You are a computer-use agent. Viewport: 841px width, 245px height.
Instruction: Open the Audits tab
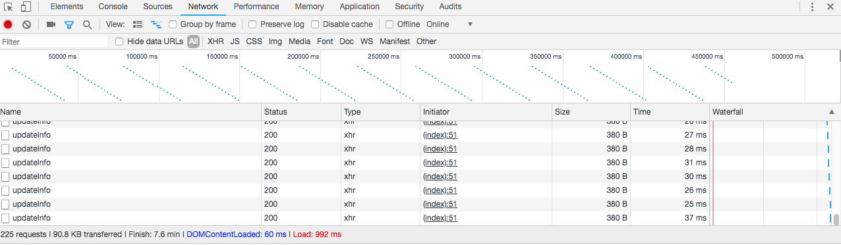tap(450, 7)
